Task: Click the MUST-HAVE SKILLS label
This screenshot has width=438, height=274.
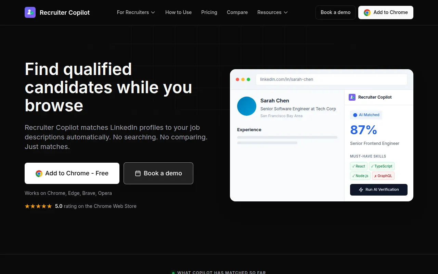Action: [x=368, y=156]
